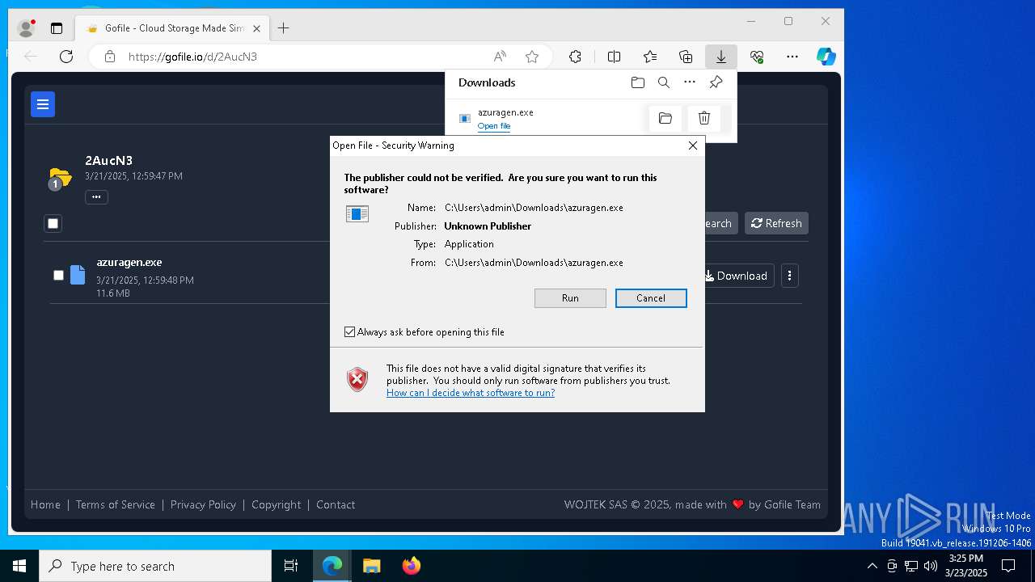Click Run in Security Warning dialog
Screen dimensions: 1035x582
[570, 298]
